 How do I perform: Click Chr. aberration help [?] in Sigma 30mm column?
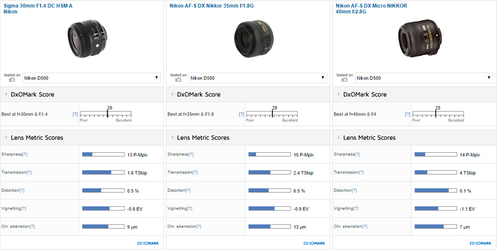[x=32, y=227]
